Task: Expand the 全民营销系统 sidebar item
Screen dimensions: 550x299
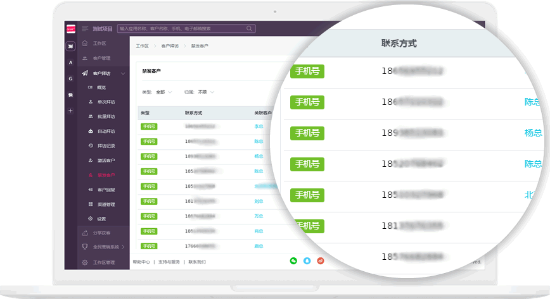Action: coord(122,247)
